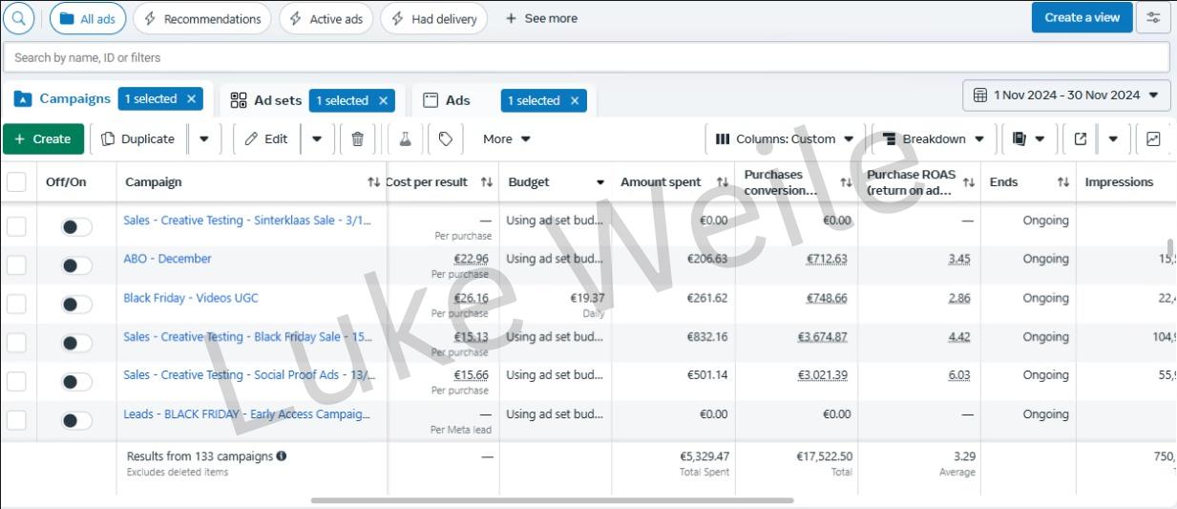The height and width of the screenshot is (509, 1177).
Task: Open the date range 1 Nov - 30 Nov dropdown
Action: [1066, 95]
